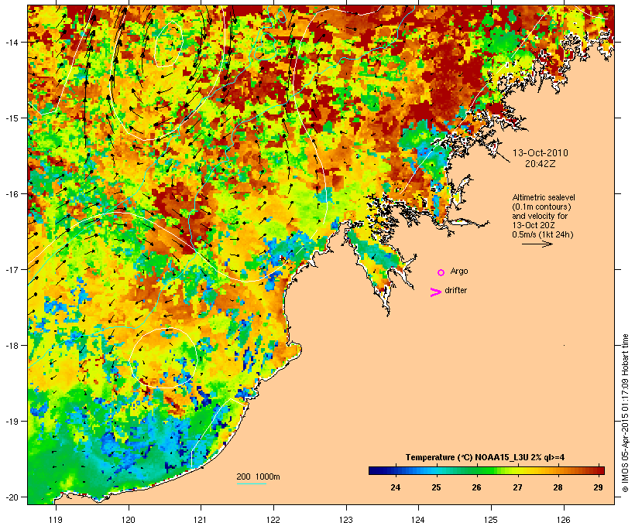Click longitude axis label 122
This screenshot has height=526, width=635.
(273, 520)
